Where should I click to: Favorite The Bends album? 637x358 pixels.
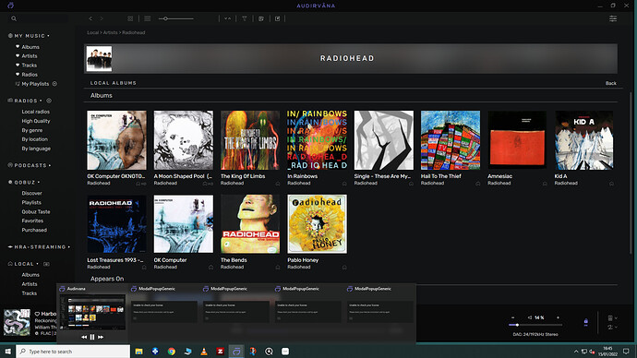[278, 268]
